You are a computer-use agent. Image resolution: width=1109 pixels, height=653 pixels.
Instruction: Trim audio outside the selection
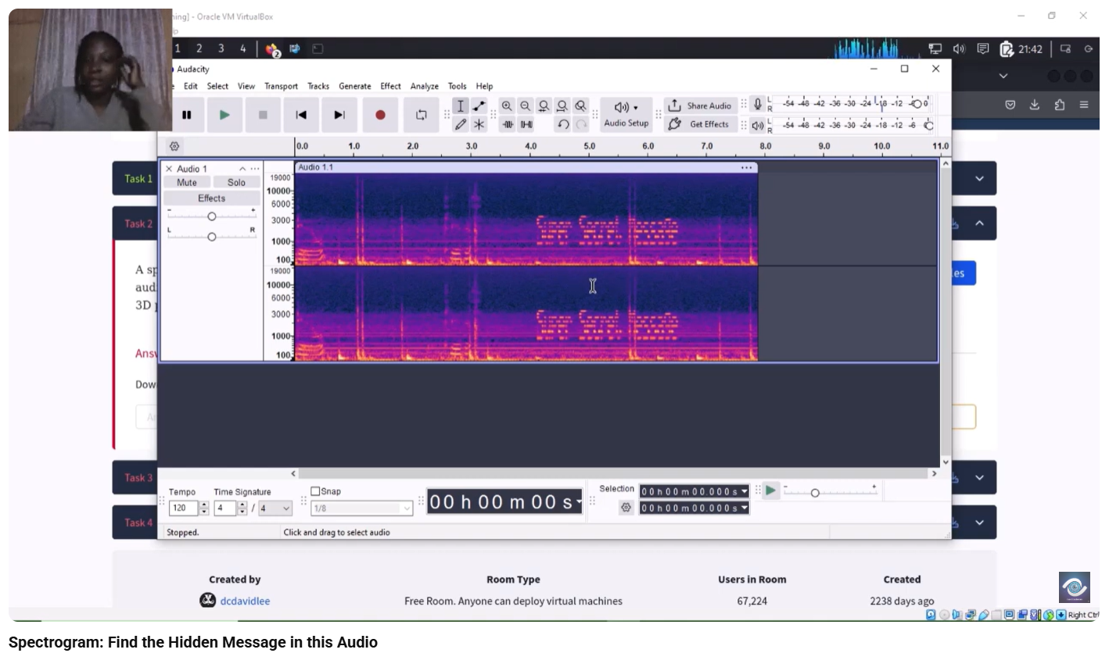click(x=508, y=124)
